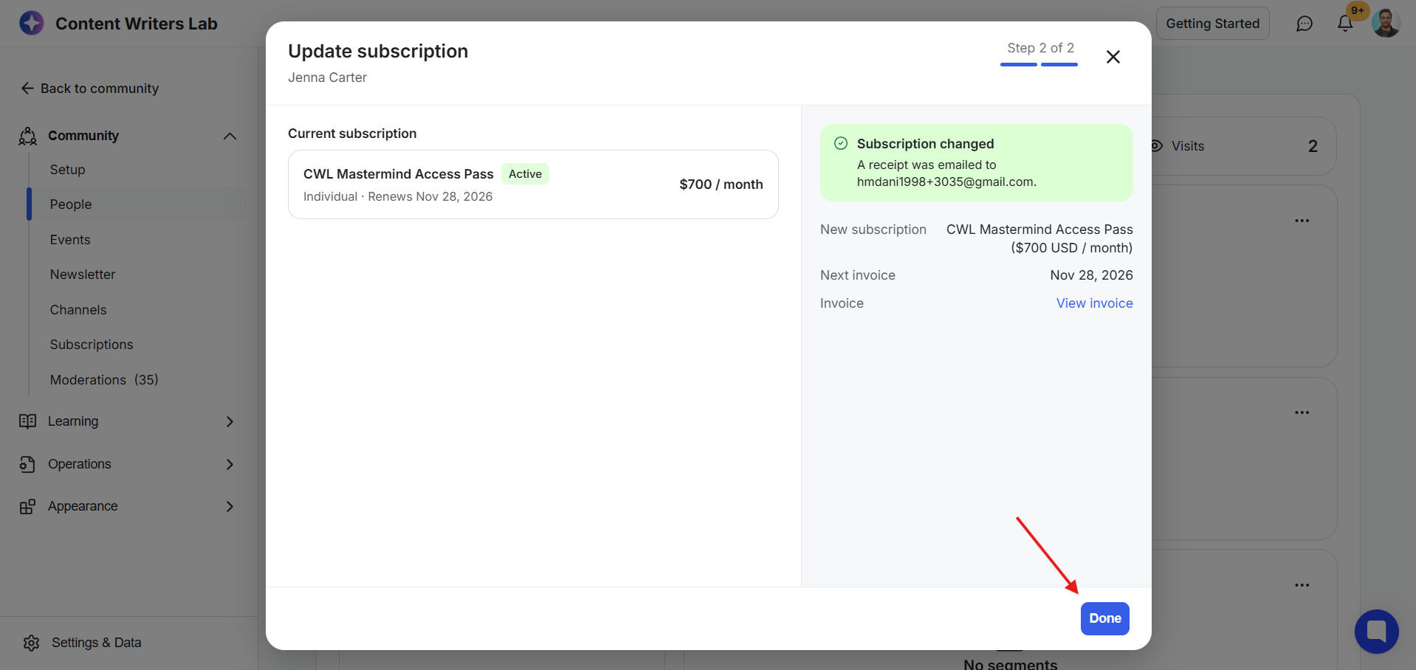Open Moderations (35) in the sidebar

coord(137,380)
